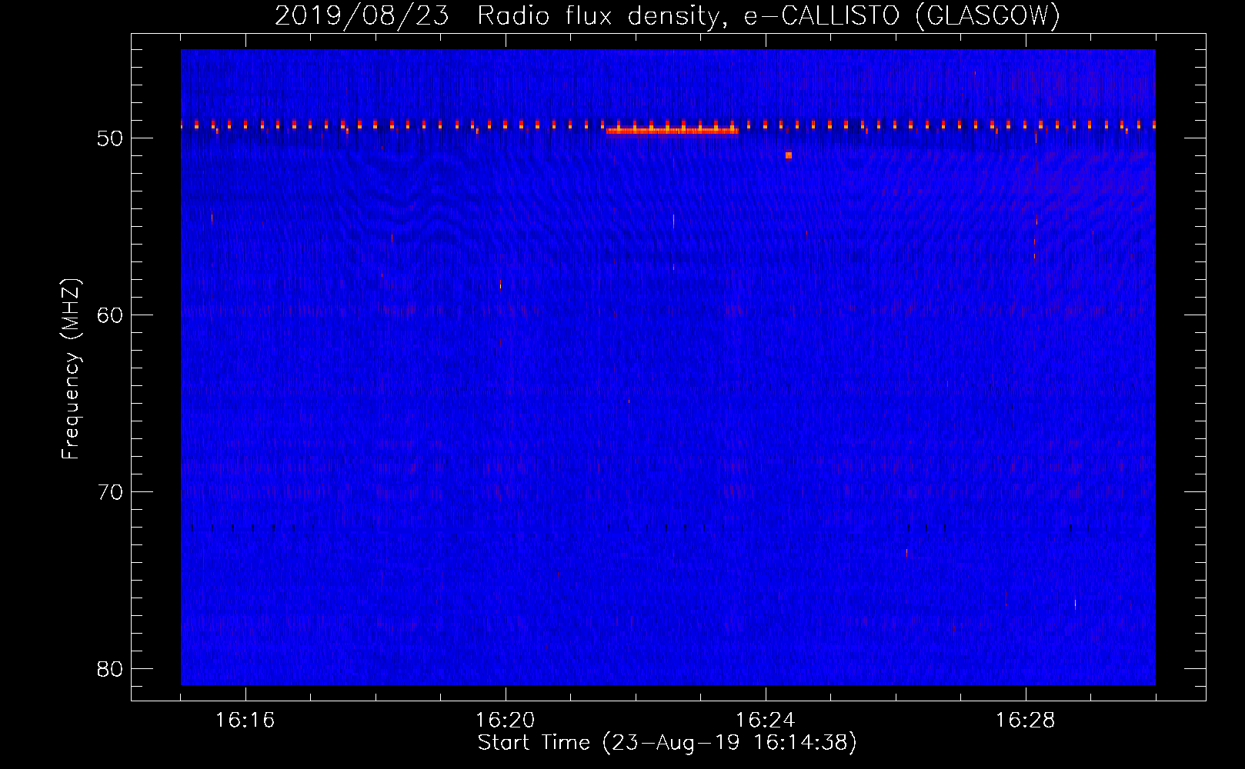This screenshot has height=769, width=1245.
Task: Click the 16:16 time tick label
Action: pos(245,720)
